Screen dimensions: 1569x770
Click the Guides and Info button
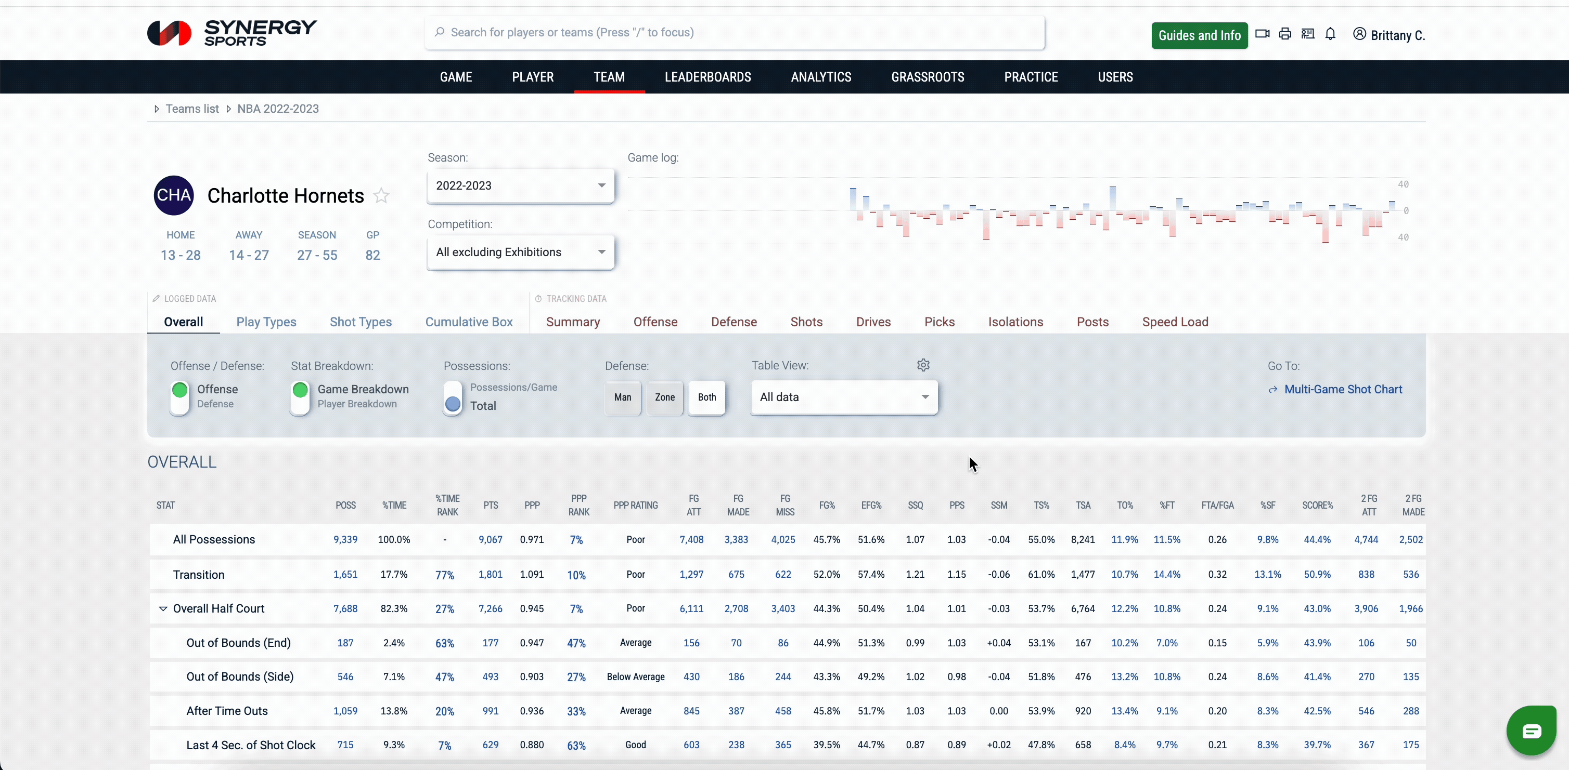(x=1199, y=35)
